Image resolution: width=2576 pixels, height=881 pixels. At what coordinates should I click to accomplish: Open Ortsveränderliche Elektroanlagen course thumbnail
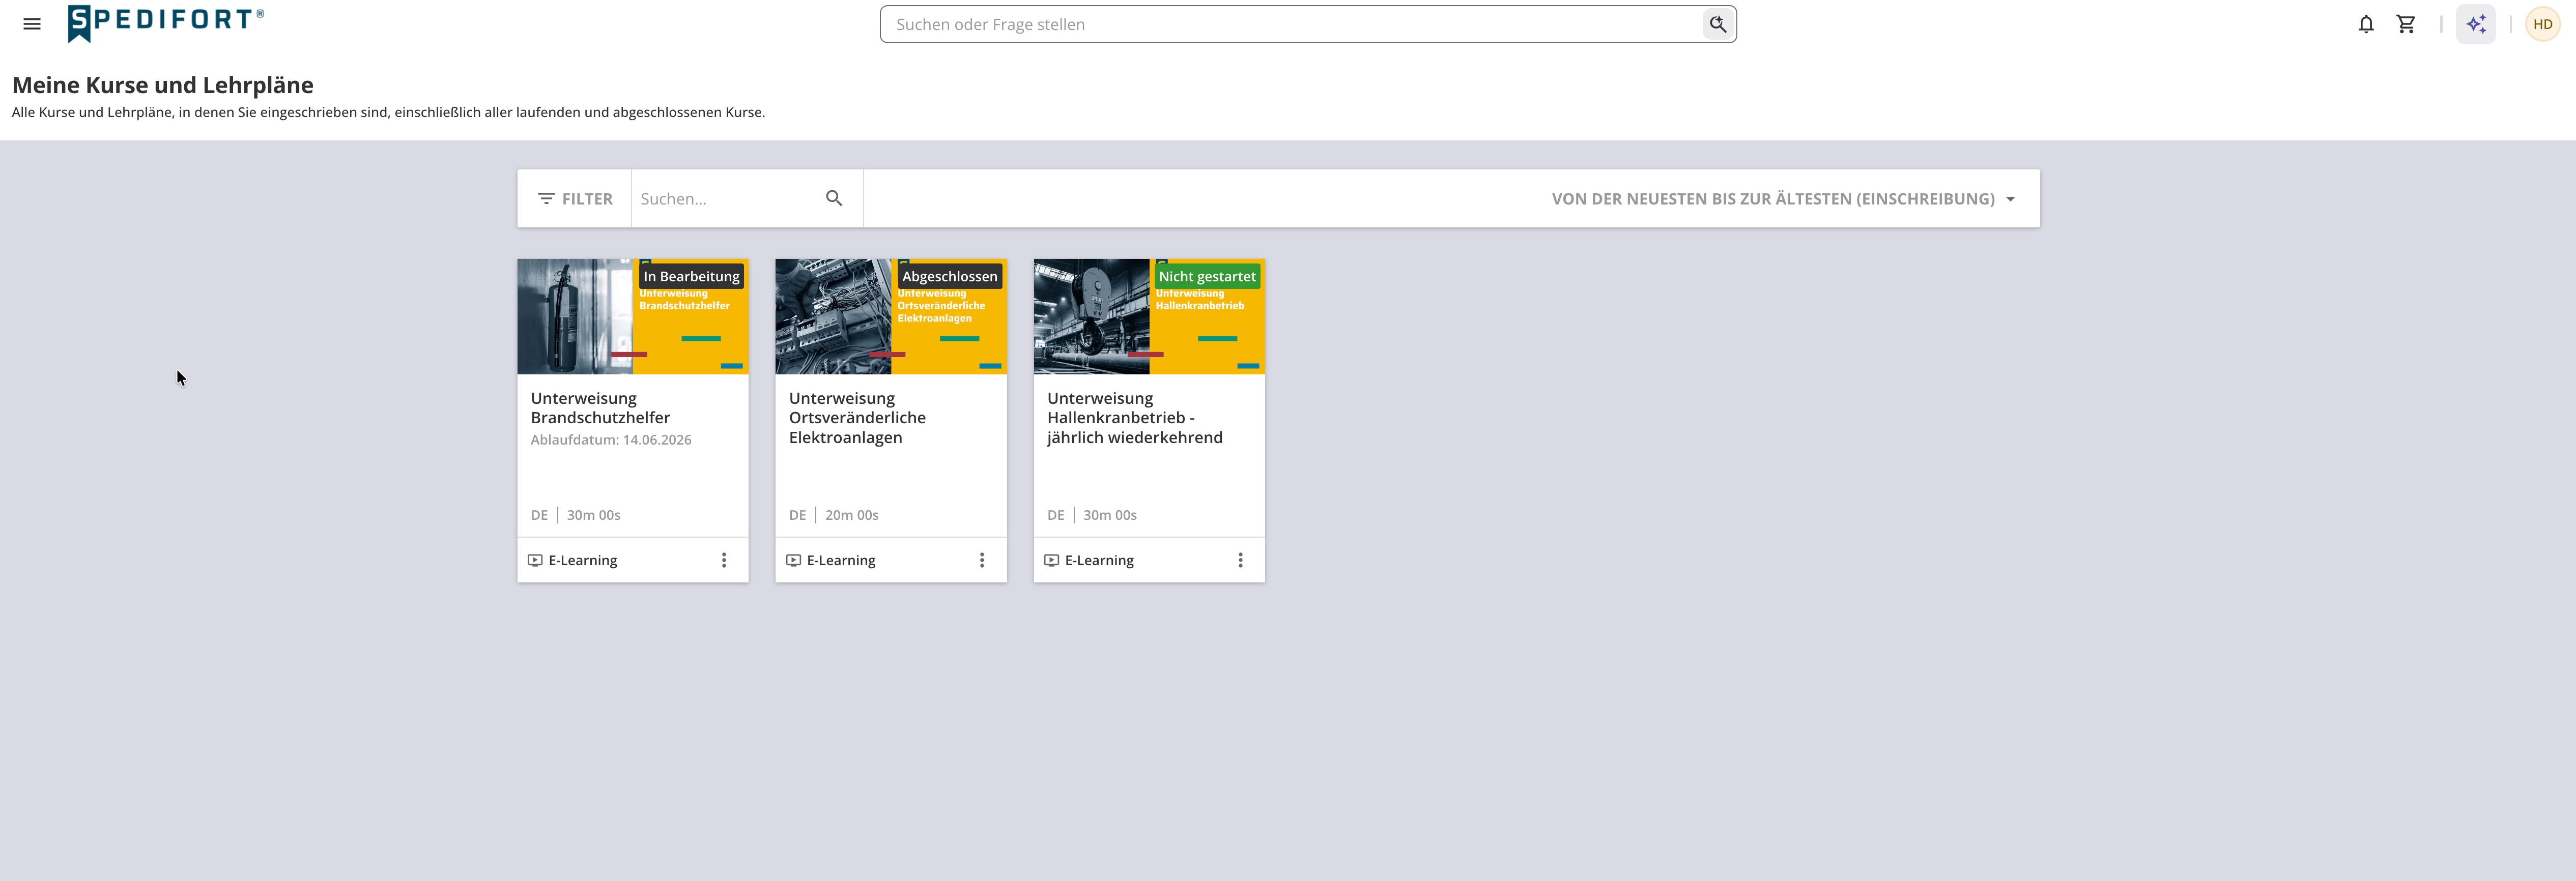(x=890, y=316)
